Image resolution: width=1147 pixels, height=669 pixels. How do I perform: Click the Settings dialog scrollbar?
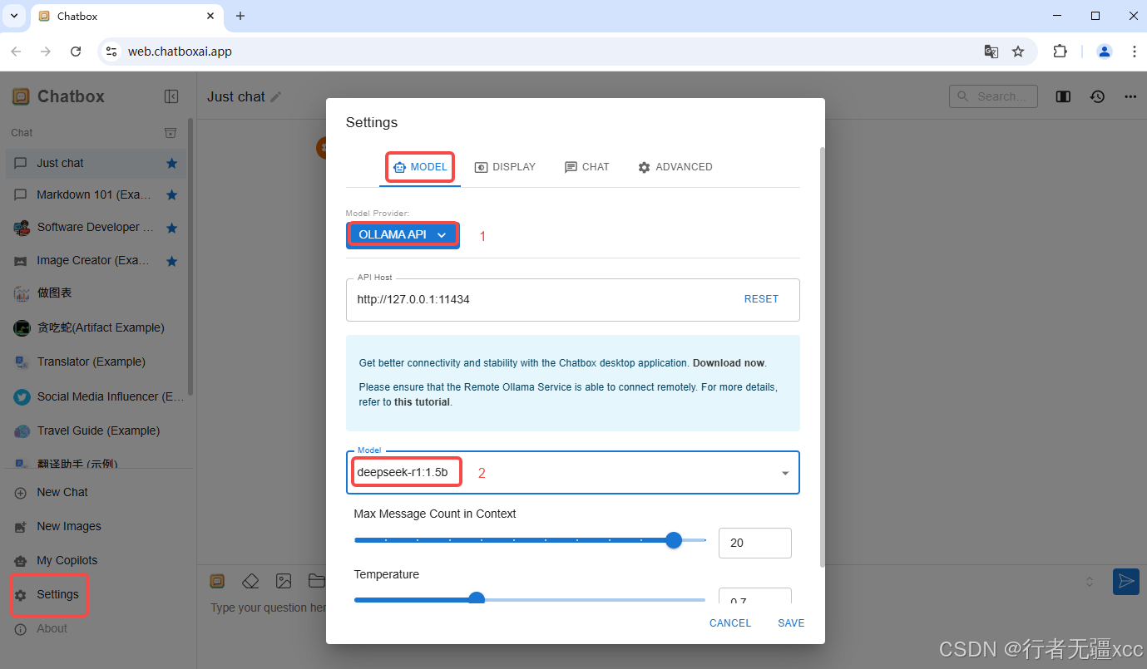[x=822, y=357]
